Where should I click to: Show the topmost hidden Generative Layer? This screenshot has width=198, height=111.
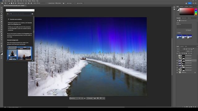(x=177, y=56)
